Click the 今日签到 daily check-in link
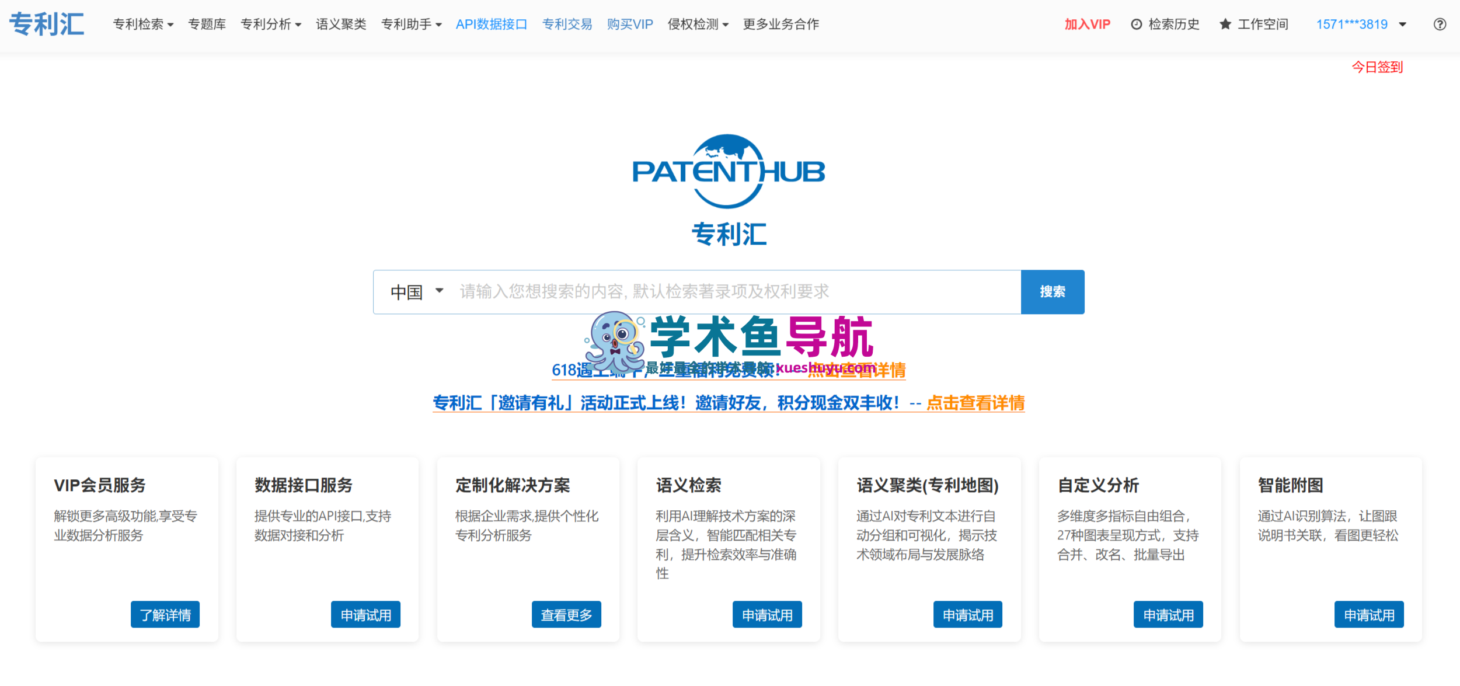This screenshot has height=686, width=1460. point(1377,67)
